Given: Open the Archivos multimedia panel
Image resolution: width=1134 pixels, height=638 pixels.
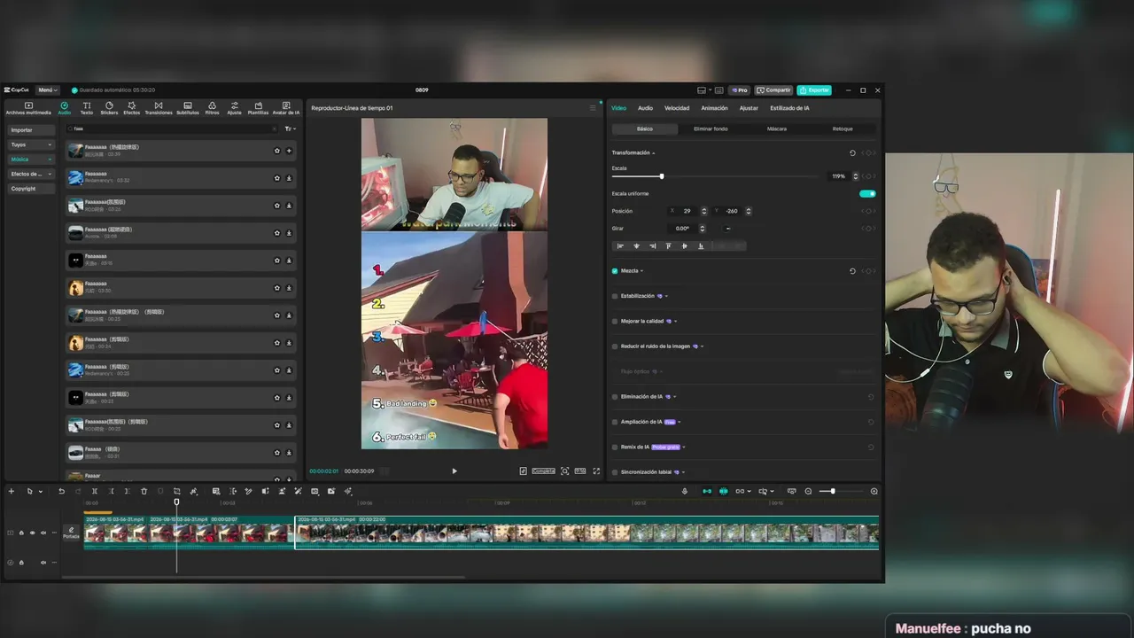Looking at the screenshot, I should click(28, 108).
